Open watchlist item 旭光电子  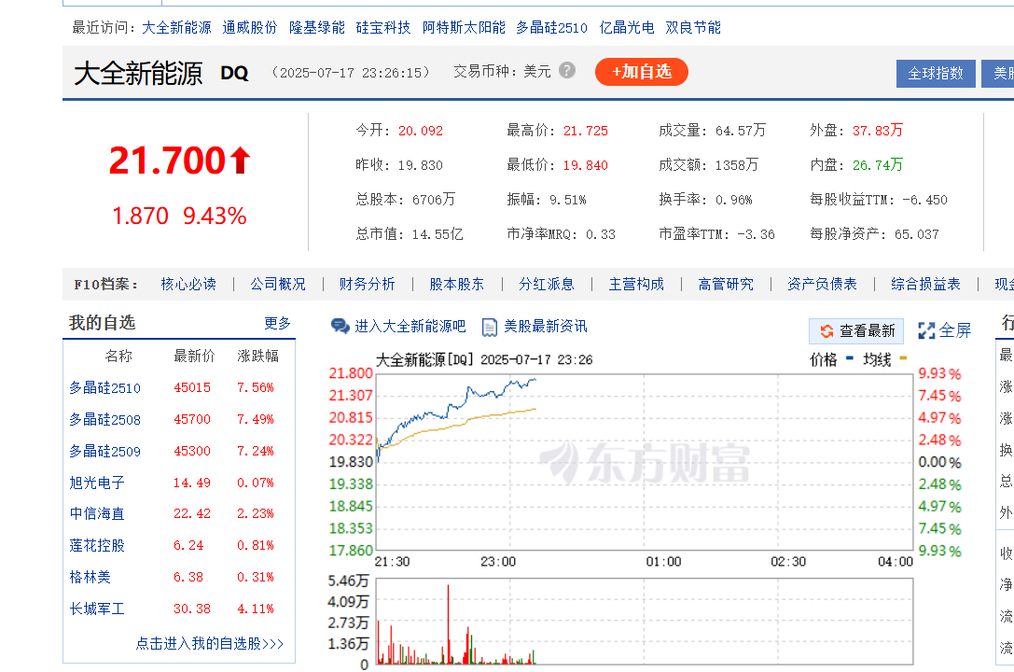97,483
